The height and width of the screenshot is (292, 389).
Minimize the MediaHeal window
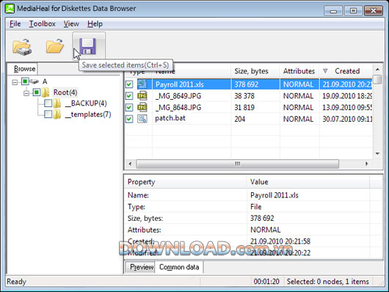(x=333, y=11)
